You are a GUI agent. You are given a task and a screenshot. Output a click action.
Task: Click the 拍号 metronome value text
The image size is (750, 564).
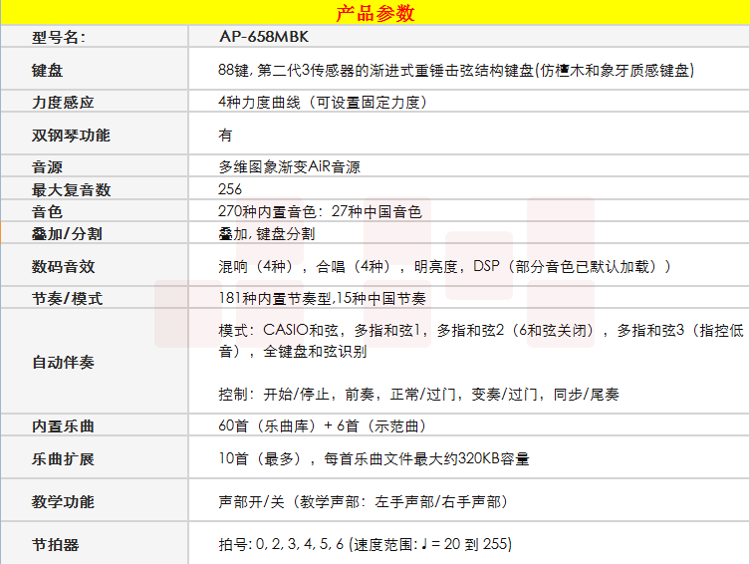[365, 545]
